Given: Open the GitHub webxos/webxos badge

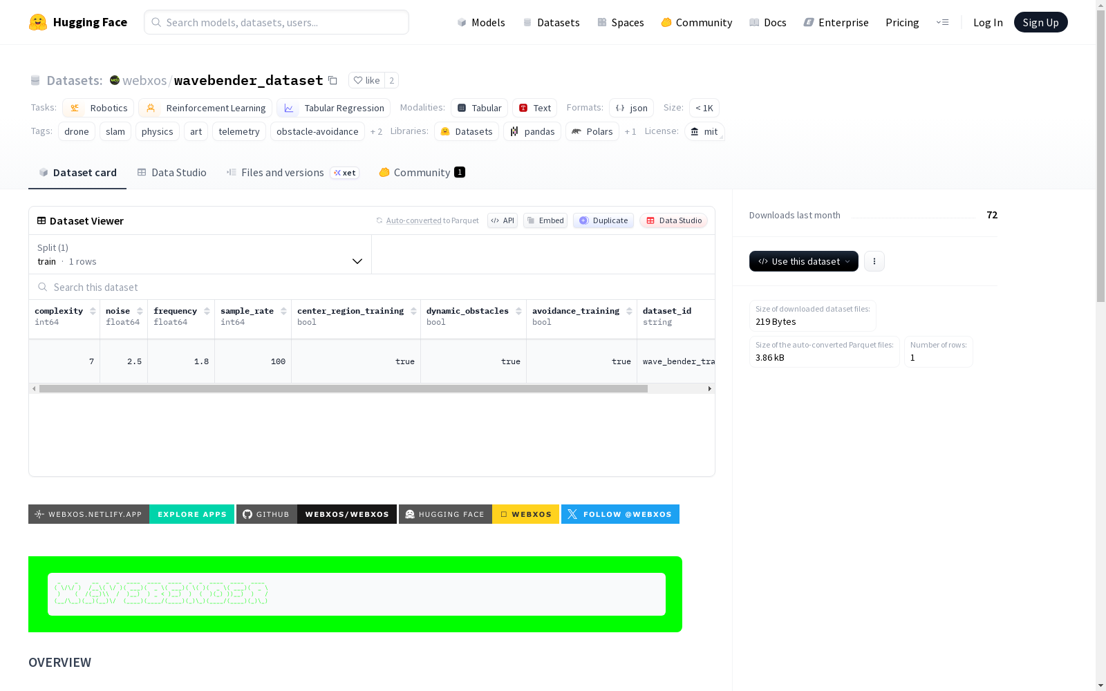Looking at the screenshot, I should tap(317, 514).
